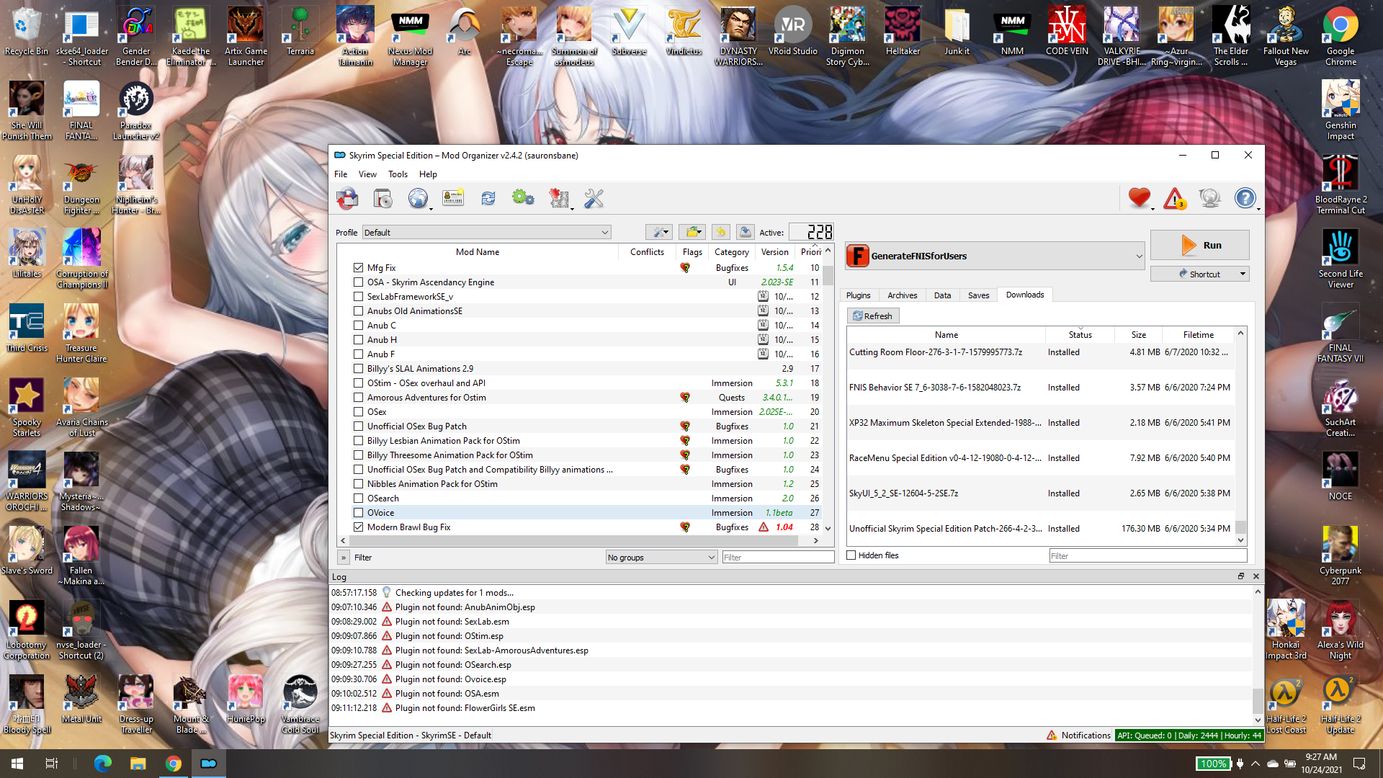The width and height of the screenshot is (1383, 778).
Task: Click the mod list Filter input field
Action: coord(778,558)
